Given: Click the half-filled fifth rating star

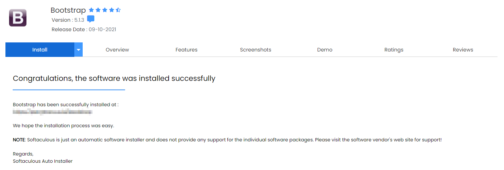Looking at the screenshot, I should [118, 10].
